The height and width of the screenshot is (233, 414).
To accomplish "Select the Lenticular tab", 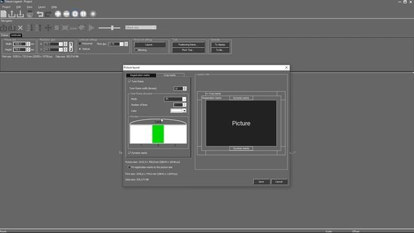I will coord(16,35).
